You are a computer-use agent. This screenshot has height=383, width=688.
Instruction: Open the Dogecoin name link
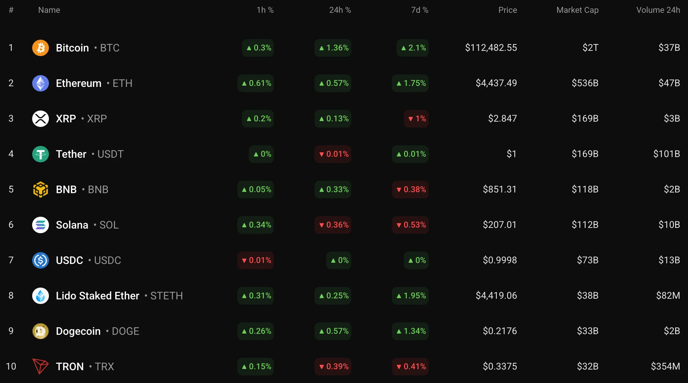click(x=78, y=331)
